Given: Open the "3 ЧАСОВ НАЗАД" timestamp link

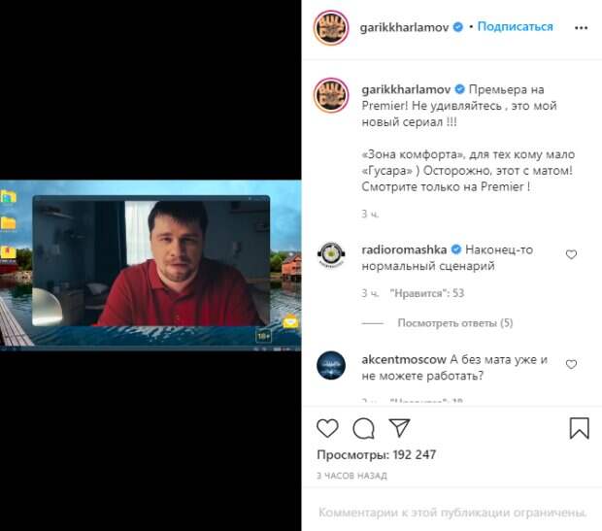Looking at the screenshot, I should pyautogui.click(x=351, y=476).
